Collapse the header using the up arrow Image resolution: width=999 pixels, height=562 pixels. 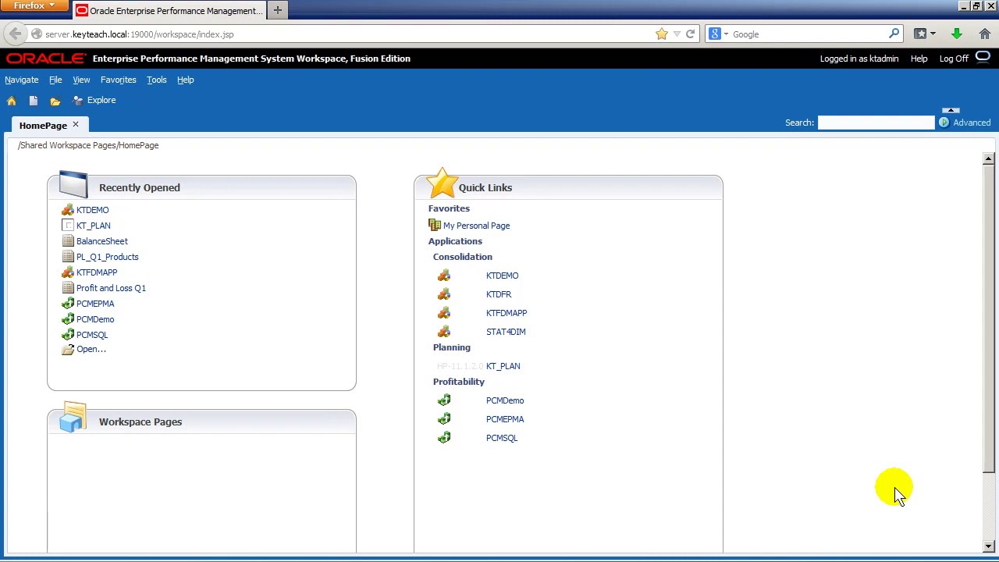coord(951,110)
